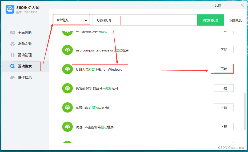Select the USB万能驱动下载 for Windows entry
Image resolution: width=248 pixels, height=152 pixels.
(x=99, y=69)
